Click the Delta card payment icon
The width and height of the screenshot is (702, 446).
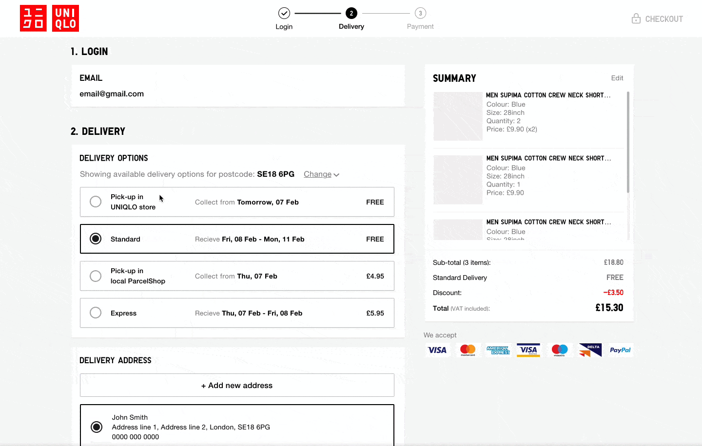[590, 350]
